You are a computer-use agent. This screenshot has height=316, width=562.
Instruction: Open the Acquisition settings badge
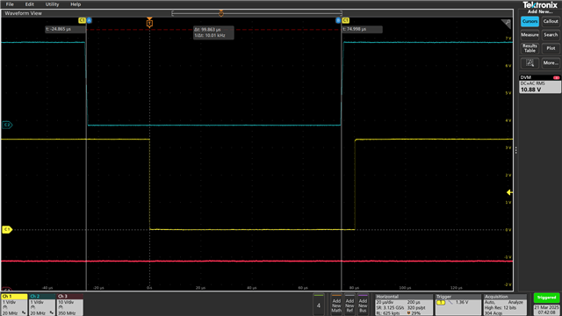(505, 305)
